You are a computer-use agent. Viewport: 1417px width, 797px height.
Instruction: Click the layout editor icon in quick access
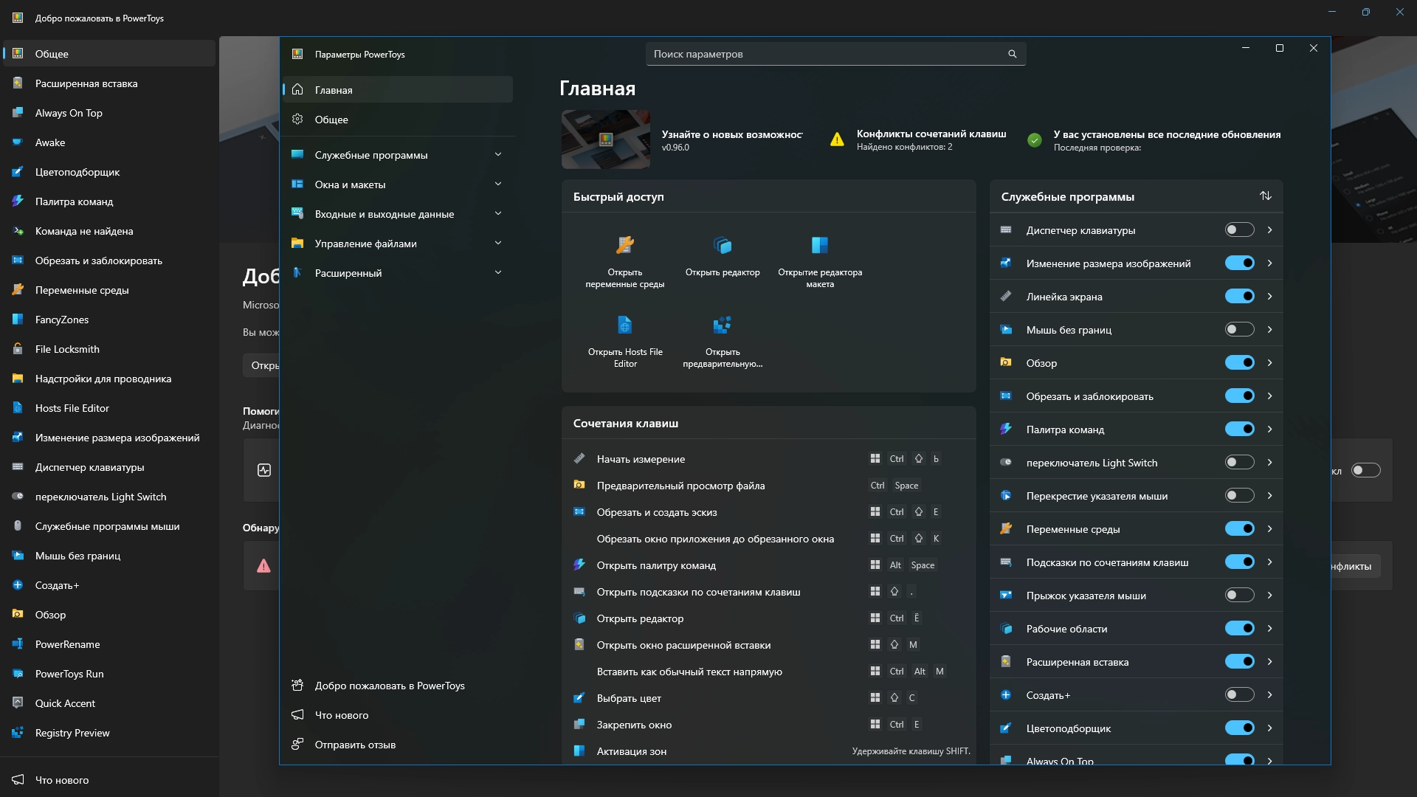point(819,245)
